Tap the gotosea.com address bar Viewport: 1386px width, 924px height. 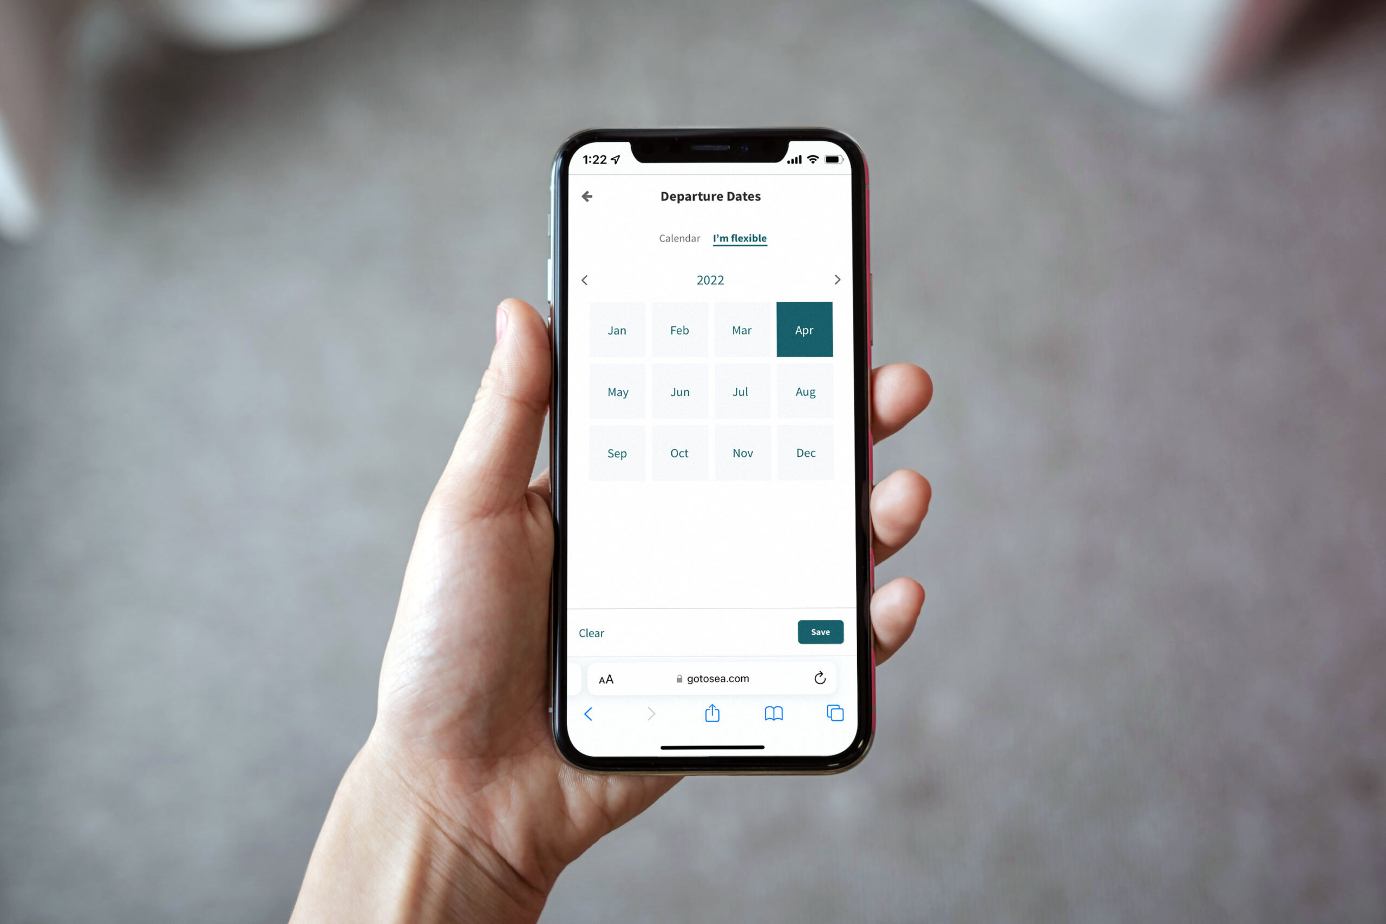712,679
